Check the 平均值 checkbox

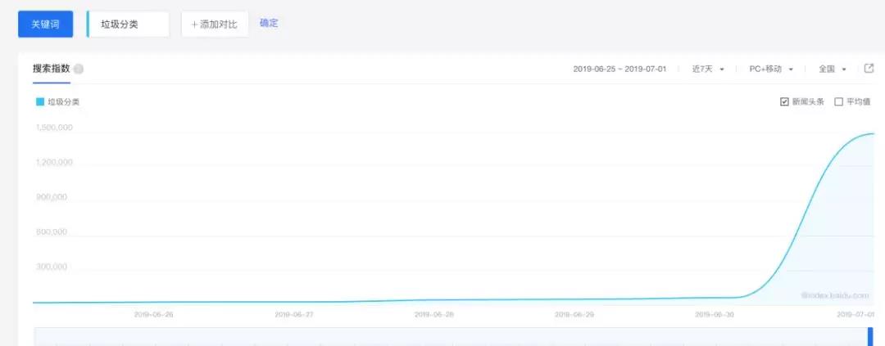[x=839, y=102]
